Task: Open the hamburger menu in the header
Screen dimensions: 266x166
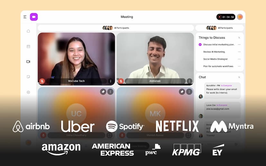Action: click(x=25, y=17)
